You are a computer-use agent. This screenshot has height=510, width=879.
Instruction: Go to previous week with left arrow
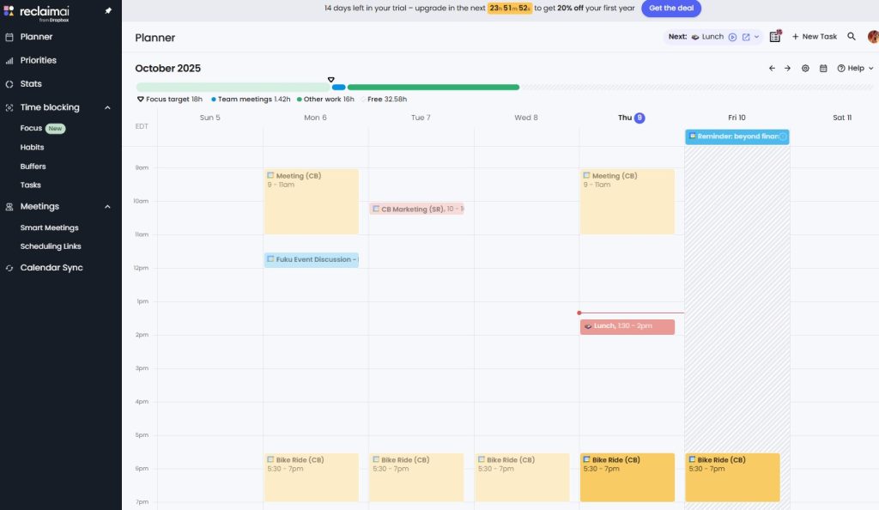pos(772,69)
